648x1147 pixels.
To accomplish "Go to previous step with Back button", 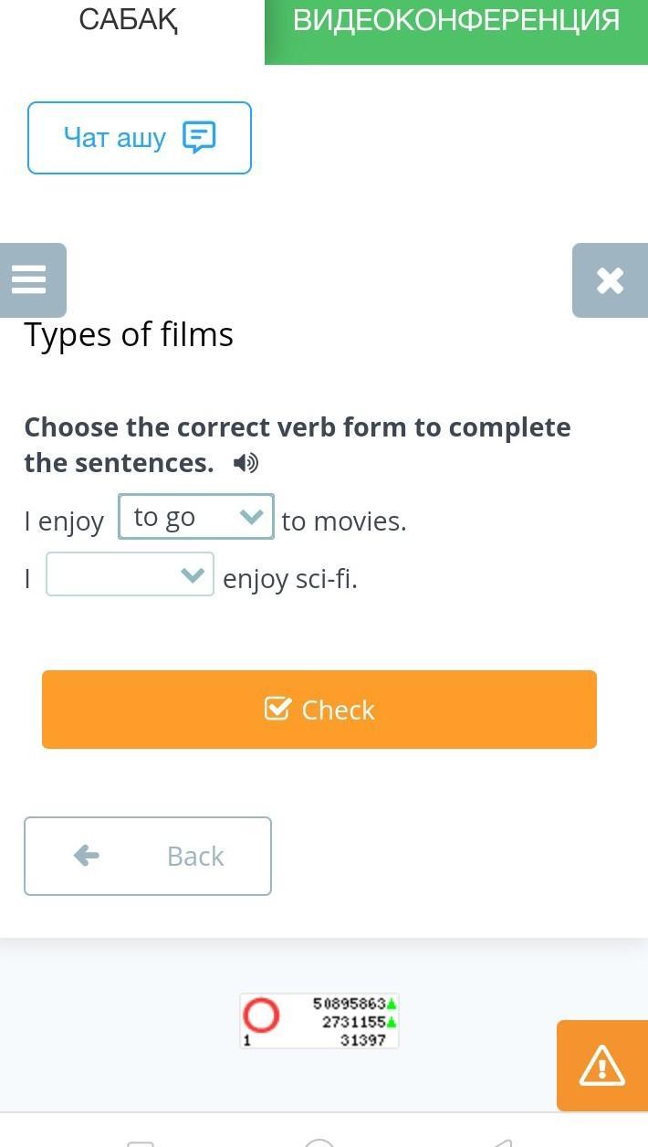I will (148, 856).
